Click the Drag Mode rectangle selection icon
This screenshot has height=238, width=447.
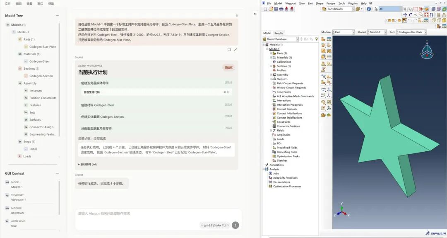click(x=416, y=9)
